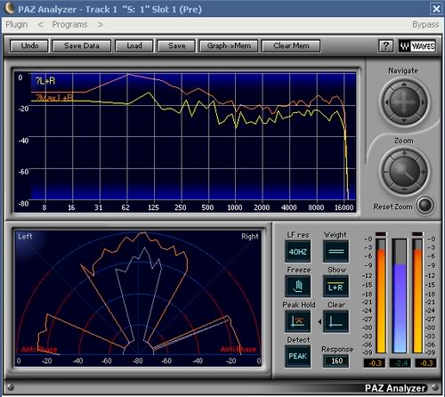Click left meter clip indicator
Image resolution: width=445 pixels, height=397 pixels.
(381, 234)
